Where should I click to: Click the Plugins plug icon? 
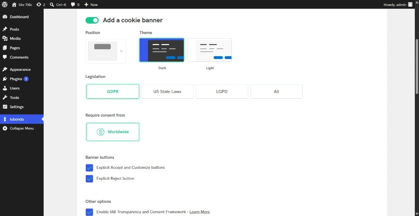pos(5,79)
